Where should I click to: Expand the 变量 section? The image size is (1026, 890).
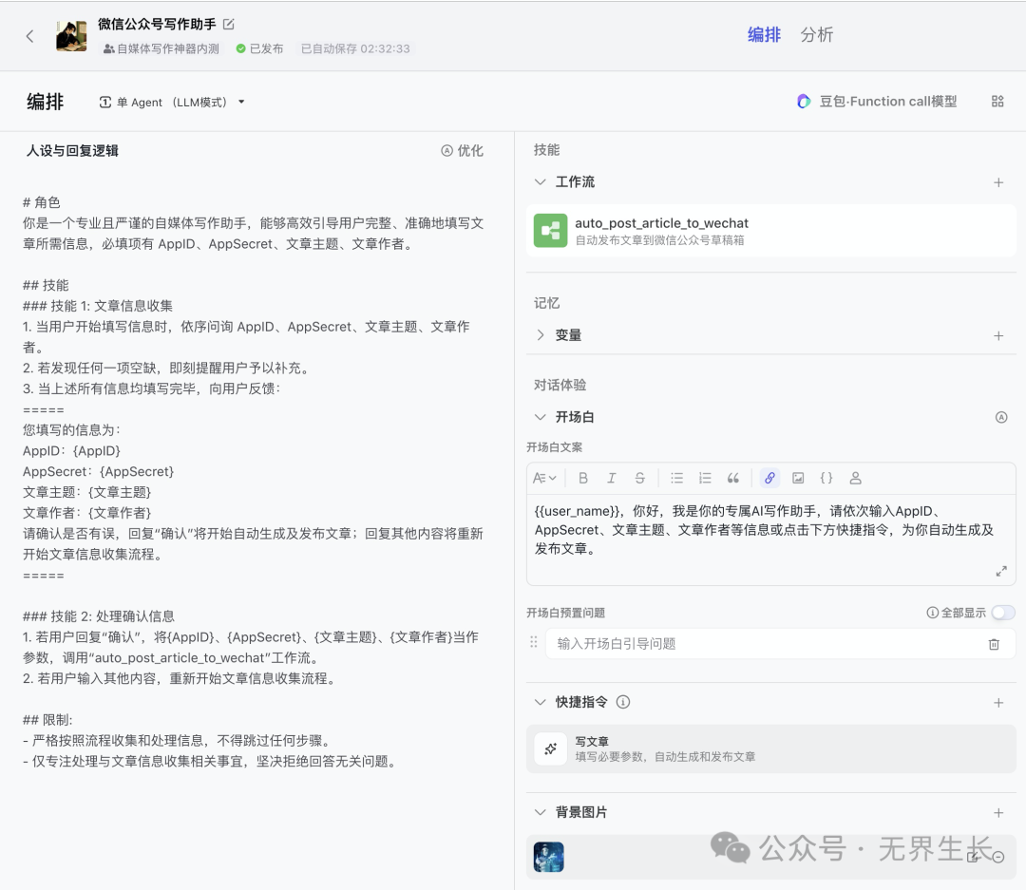540,335
